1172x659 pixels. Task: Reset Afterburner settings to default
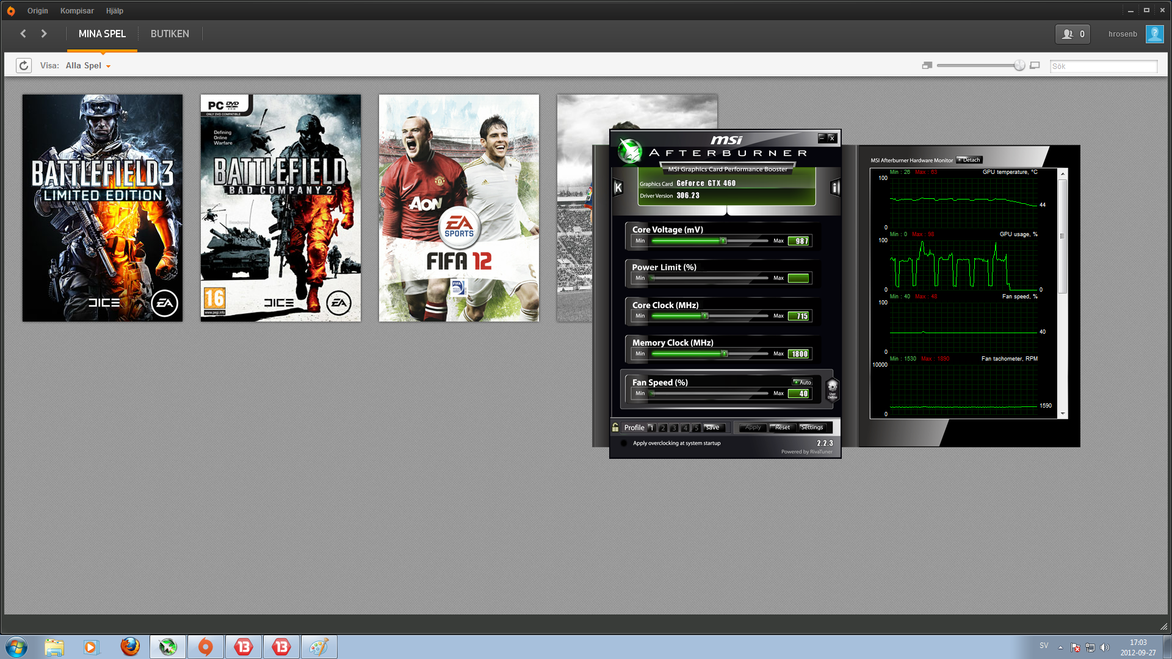[x=783, y=428]
